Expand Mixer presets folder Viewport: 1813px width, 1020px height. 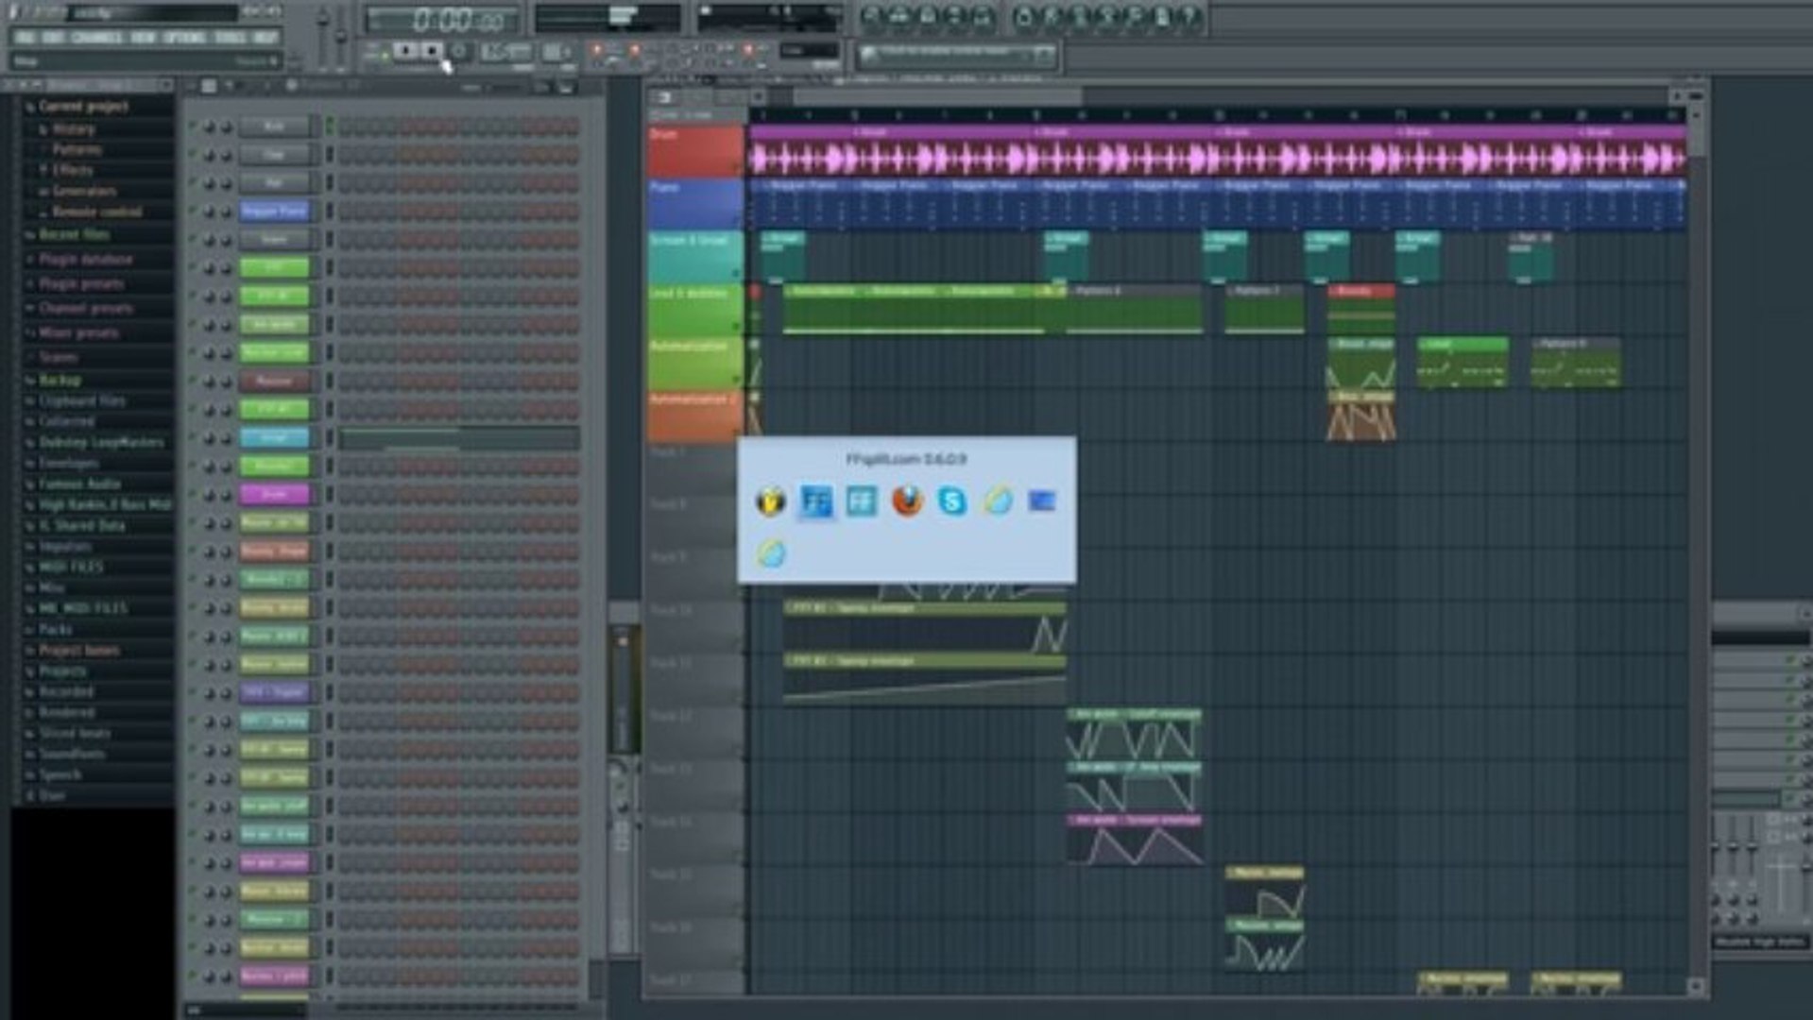point(77,332)
